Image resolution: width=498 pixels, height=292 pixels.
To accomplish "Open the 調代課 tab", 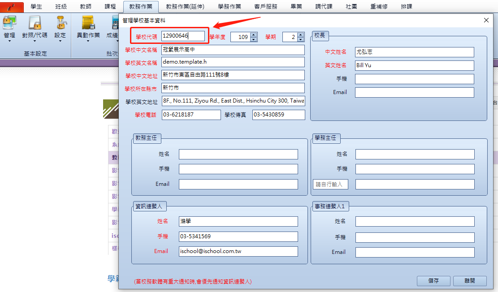I will point(324,7).
